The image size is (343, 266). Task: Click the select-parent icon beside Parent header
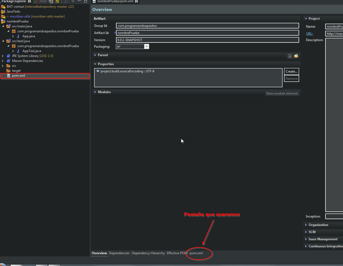point(290,56)
